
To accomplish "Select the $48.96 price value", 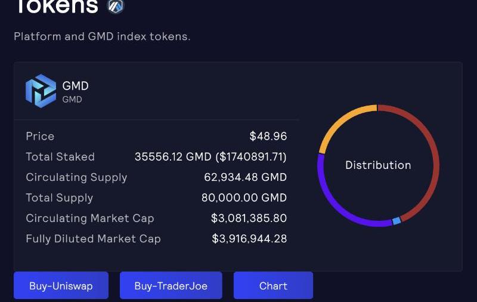I will click(268, 136).
